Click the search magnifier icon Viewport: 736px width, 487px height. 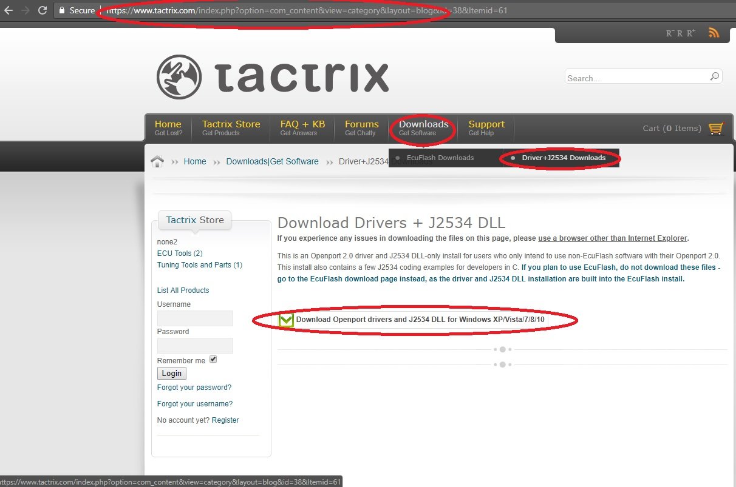(715, 76)
